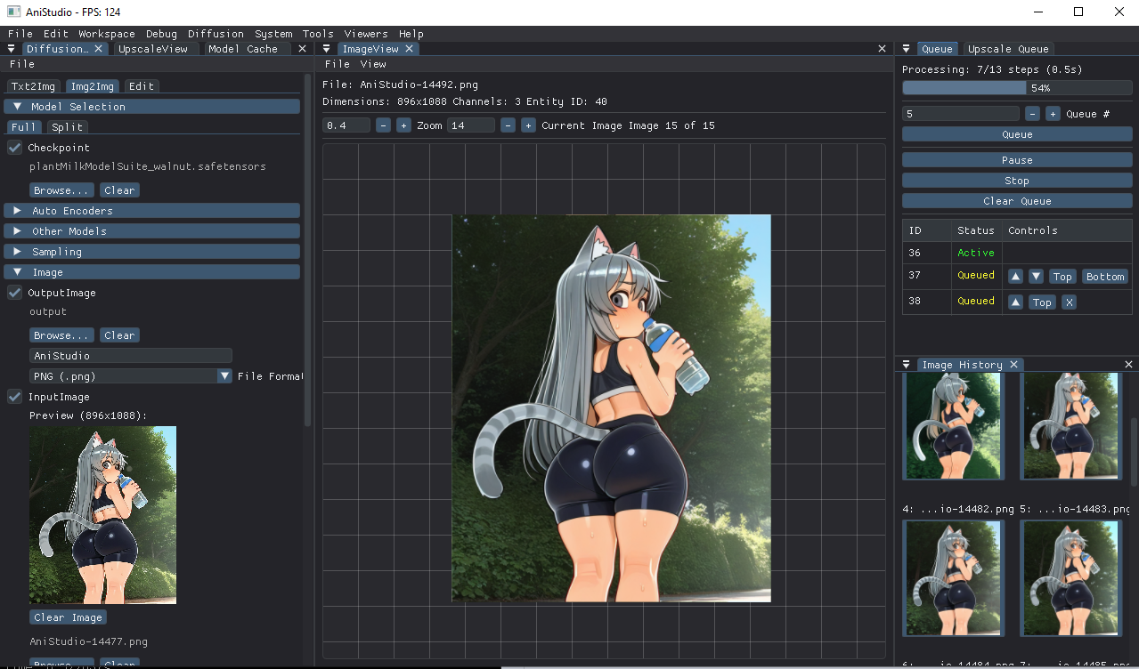Increase Current Image index with plus
Viewport: 1139px width, 669px height.
click(528, 125)
